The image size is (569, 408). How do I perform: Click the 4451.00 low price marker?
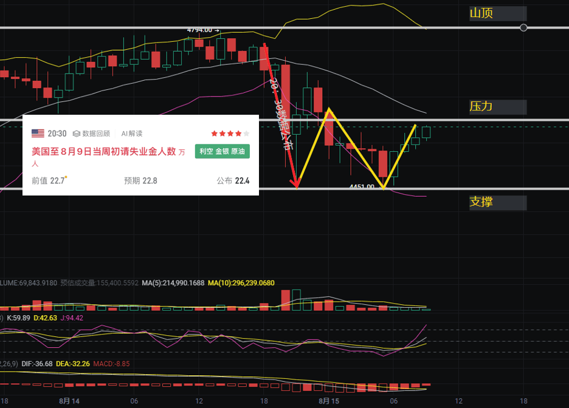coord(362,186)
